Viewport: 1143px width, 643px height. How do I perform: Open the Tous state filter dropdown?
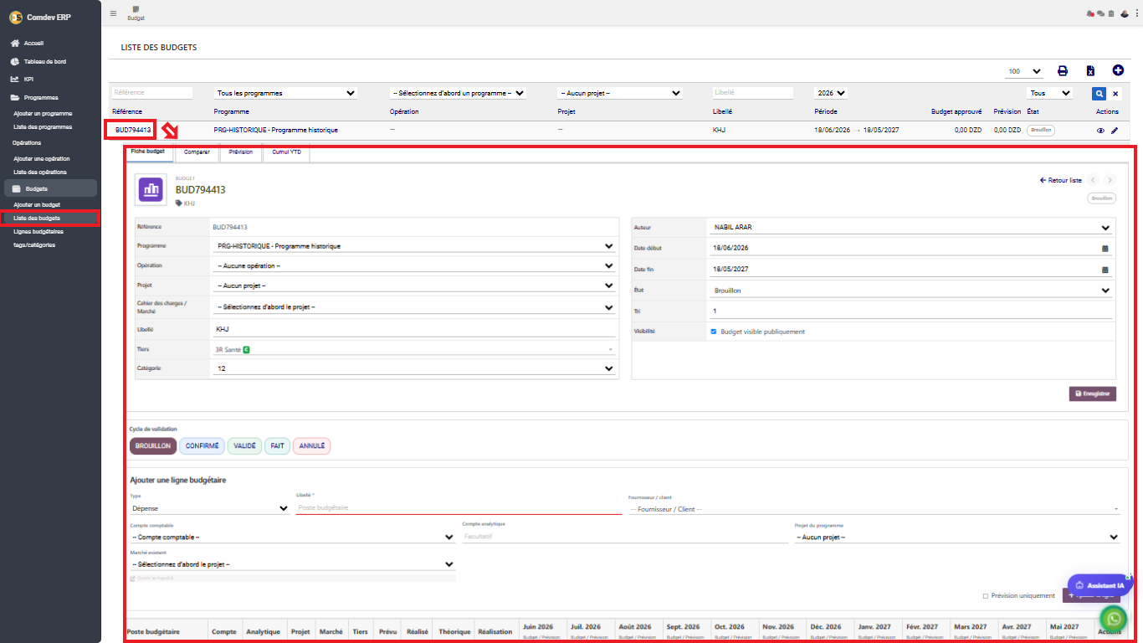point(1049,94)
